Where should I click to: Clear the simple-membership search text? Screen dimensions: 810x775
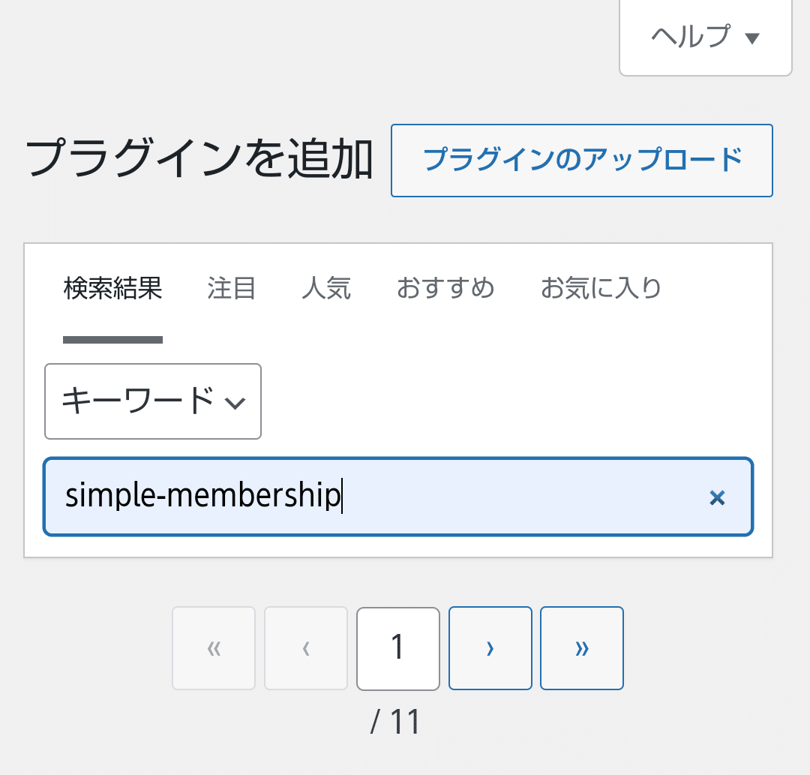pos(717,497)
